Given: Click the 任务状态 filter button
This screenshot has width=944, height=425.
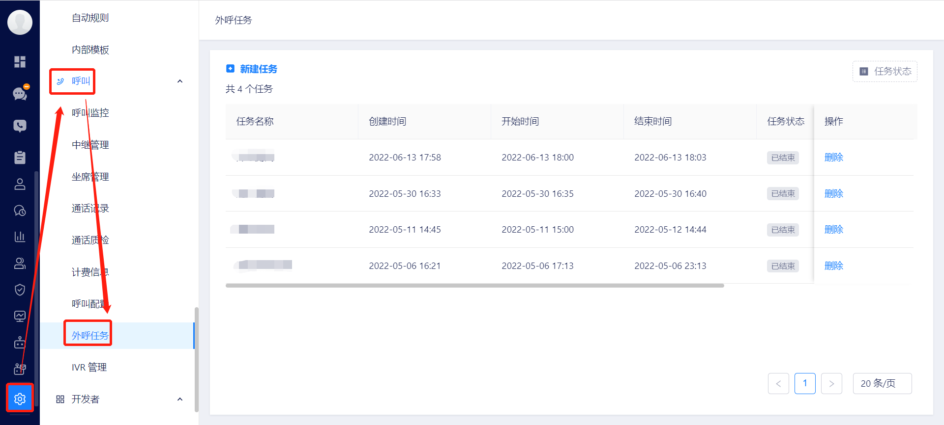Looking at the screenshot, I should (x=885, y=71).
